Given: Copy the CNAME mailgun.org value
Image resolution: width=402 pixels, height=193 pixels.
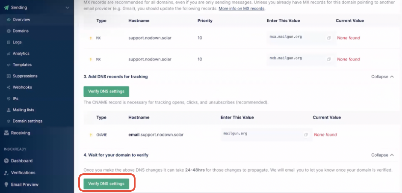Looking at the screenshot, I should click(x=306, y=135).
